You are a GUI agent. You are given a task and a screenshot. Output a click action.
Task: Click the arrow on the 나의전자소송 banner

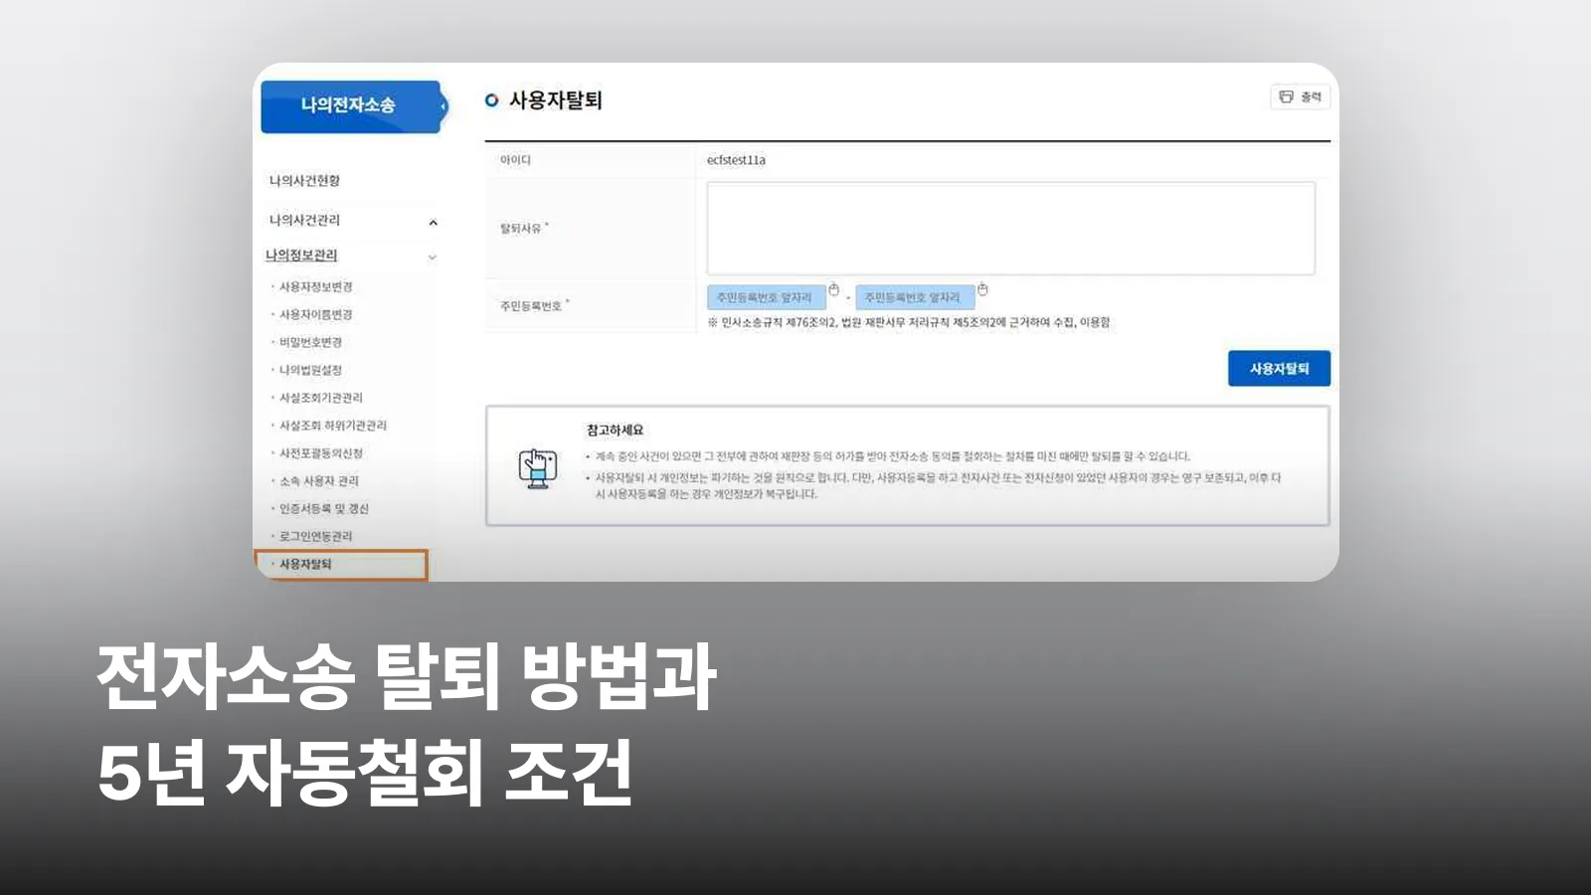(x=443, y=105)
